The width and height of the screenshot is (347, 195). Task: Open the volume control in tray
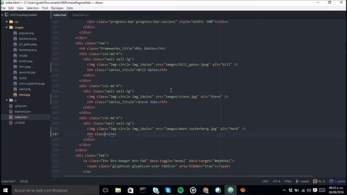pyautogui.click(x=309, y=190)
